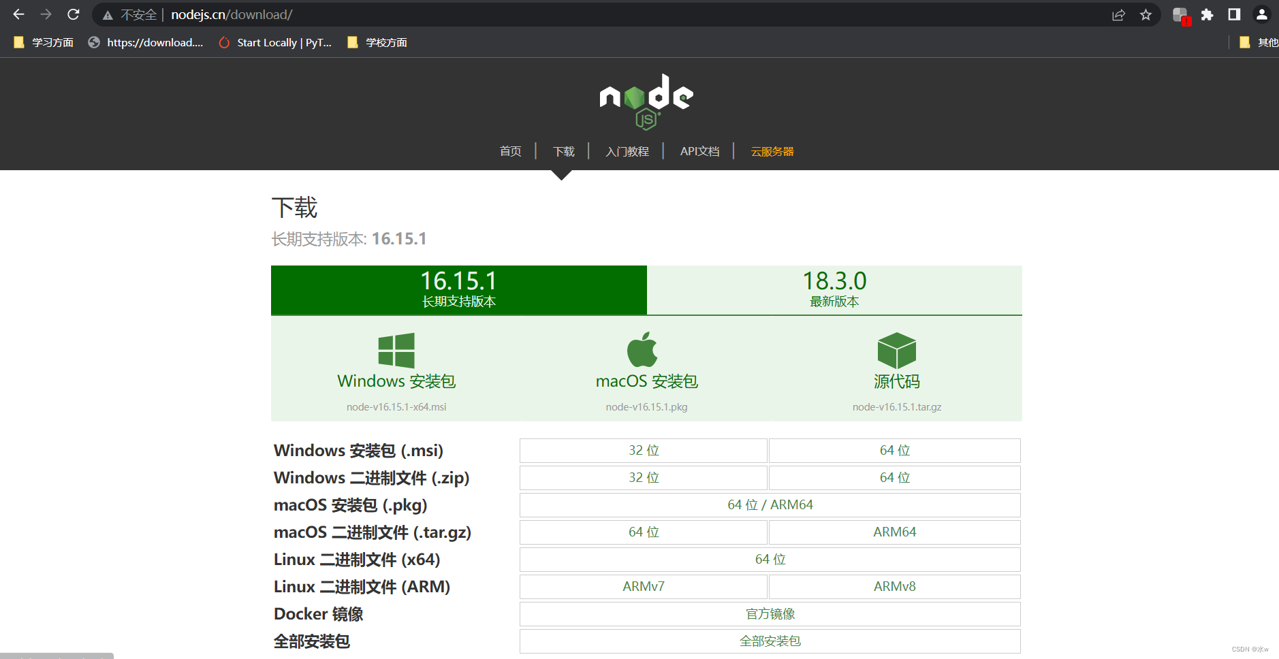Select the 16.15.1 长期支持版本 tab
Viewport: 1279px width, 659px height.
(x=459, y=290)
